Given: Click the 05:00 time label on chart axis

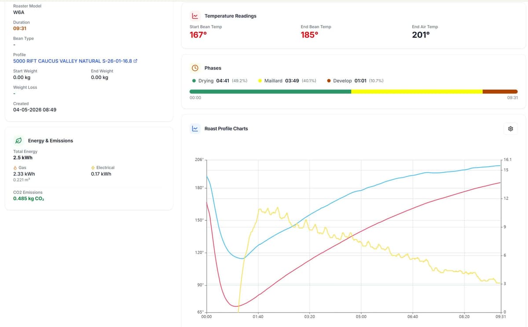Looking at the screenshot, I should 361,316.
